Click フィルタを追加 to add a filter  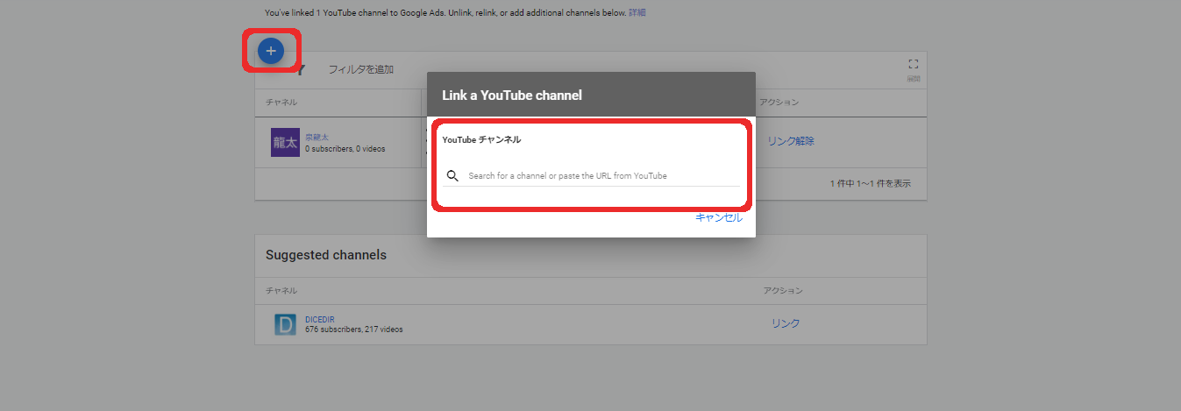360,69
